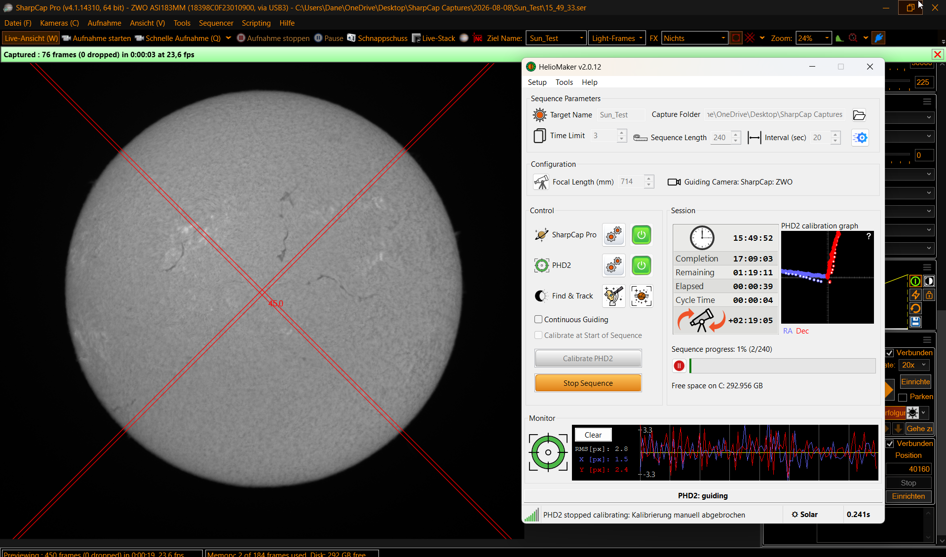Open FX Nichts dropdown
This screenshot has height=557, width=946.
point(694,38)
